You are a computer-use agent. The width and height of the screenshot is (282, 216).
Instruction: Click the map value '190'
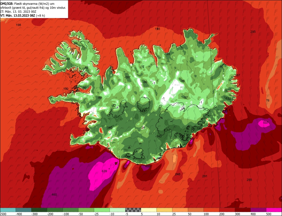pos(66,89)
